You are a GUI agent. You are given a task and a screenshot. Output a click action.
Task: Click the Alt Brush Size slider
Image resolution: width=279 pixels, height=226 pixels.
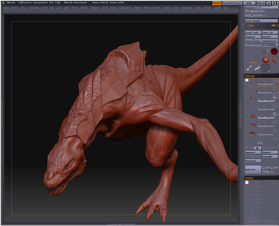click(261, 11)
